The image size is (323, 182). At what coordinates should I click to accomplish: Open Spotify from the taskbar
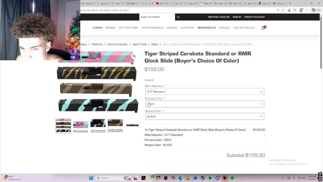click(x=232, y=178)
